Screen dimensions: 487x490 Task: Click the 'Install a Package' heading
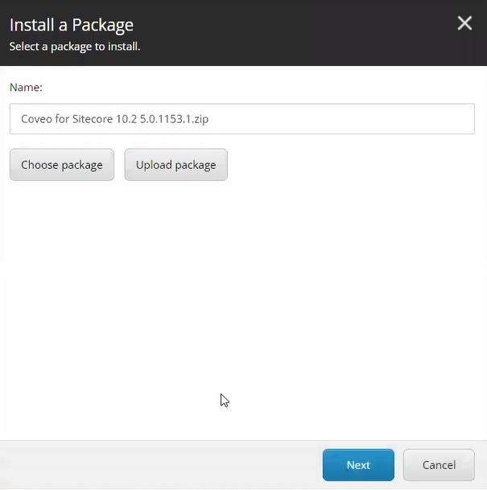72,25
